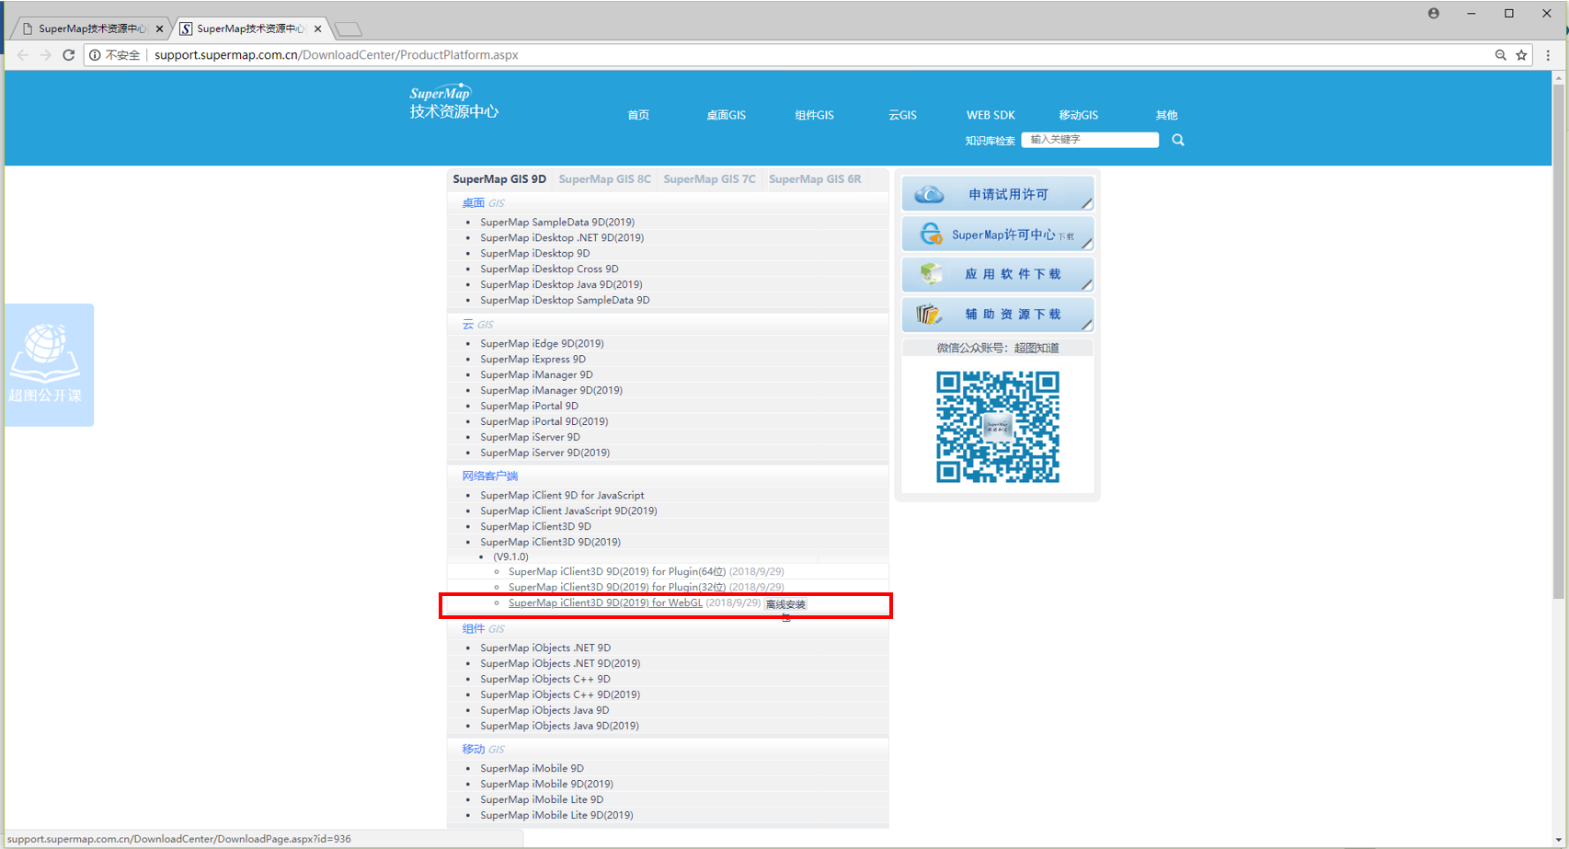Click SuperMap iManager 9D(2019)
Image resolution: width=1569 pixels, height=849 pixels.
(551, 390)
